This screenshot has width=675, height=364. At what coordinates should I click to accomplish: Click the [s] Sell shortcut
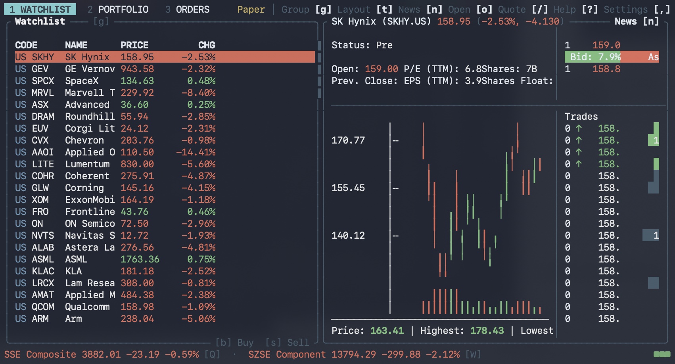pos(287,342)
